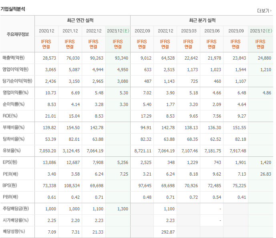Click the PER(배) row label
The width and height of the screenshot is (276, 238).
pos(10,174)
